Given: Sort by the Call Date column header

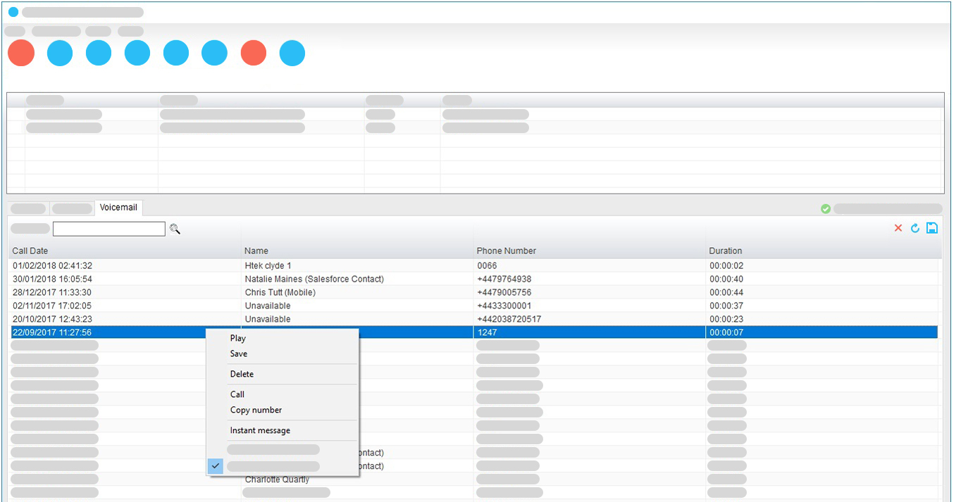Looking at the screenshot, I should (x=30, y=251).
